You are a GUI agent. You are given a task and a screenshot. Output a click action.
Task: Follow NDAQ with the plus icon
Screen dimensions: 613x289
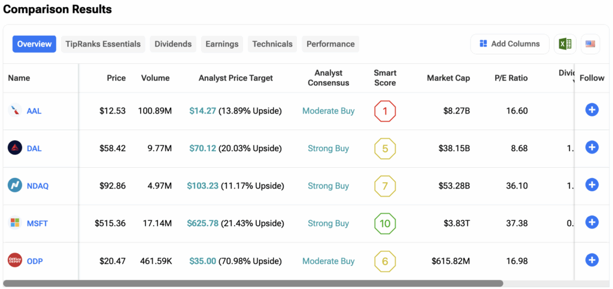tap(591, 185)
